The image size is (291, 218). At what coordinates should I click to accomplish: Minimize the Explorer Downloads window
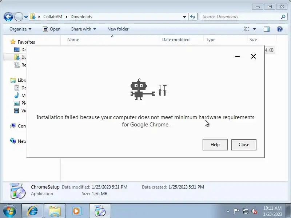(x=258, y=7)
